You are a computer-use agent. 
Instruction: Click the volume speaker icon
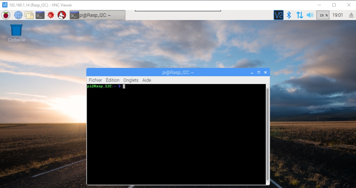pyautogui.click(x=310, y=15)
